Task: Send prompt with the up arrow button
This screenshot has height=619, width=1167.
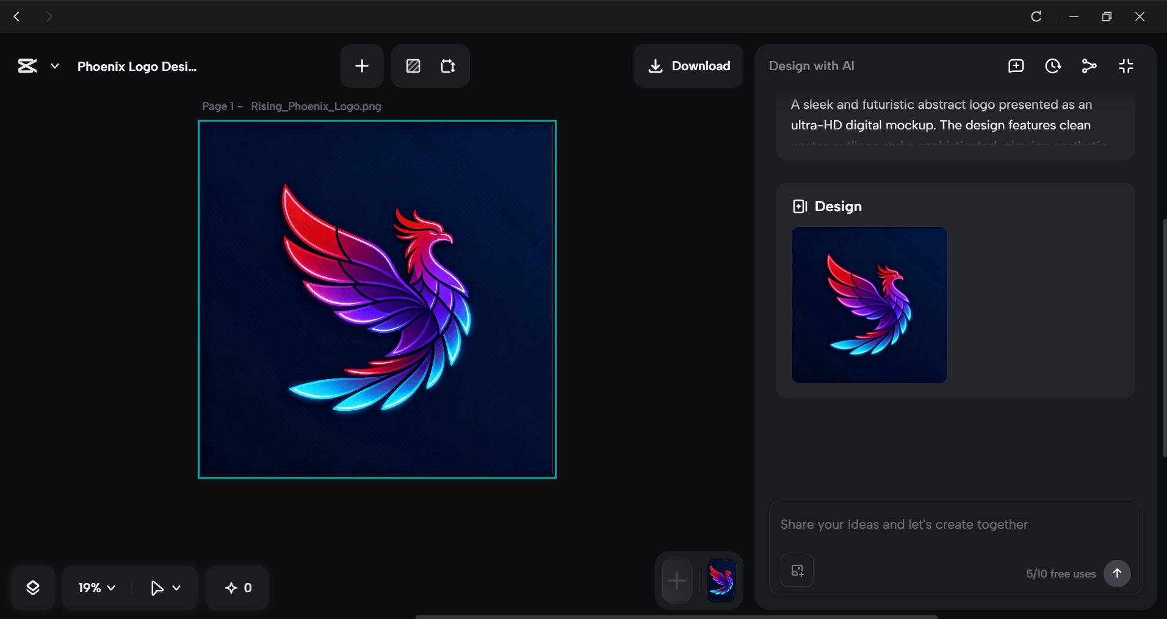Action: tap(1117, 574)
